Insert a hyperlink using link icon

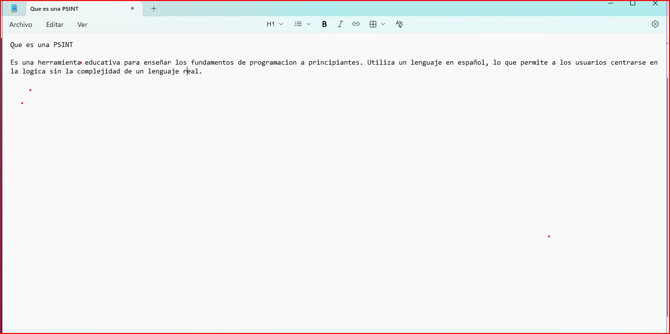(x=356, y=24)
